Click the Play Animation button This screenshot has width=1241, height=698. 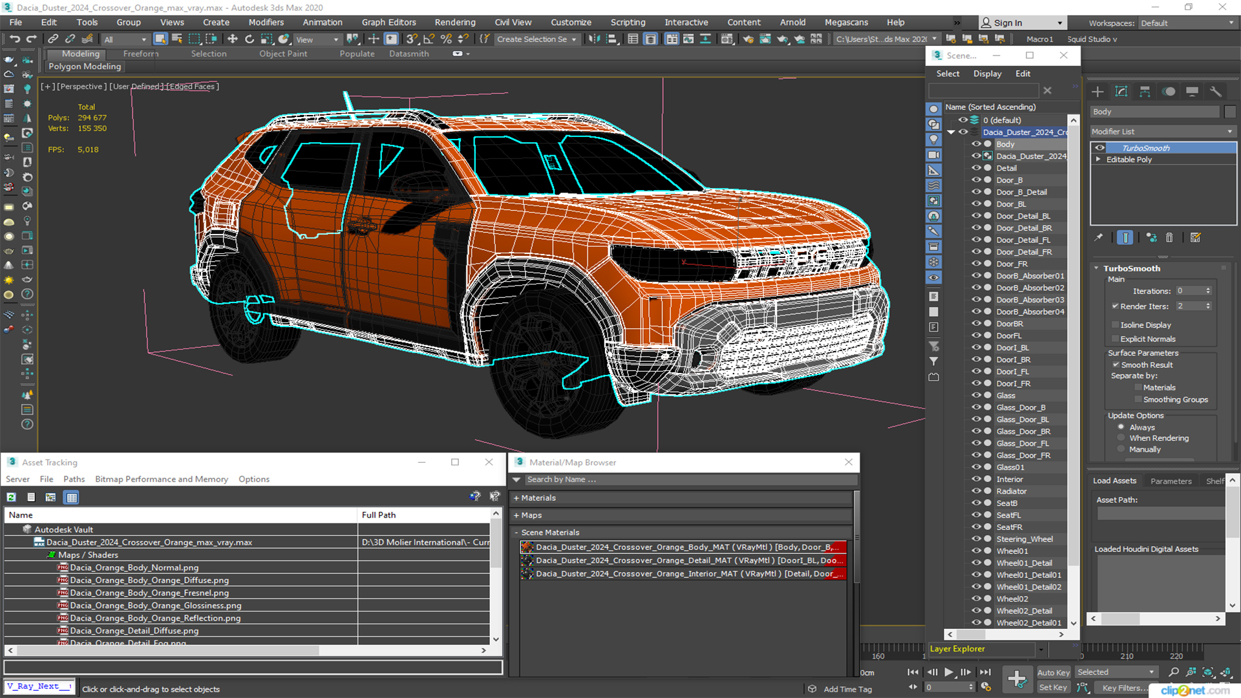pos(948,672)
